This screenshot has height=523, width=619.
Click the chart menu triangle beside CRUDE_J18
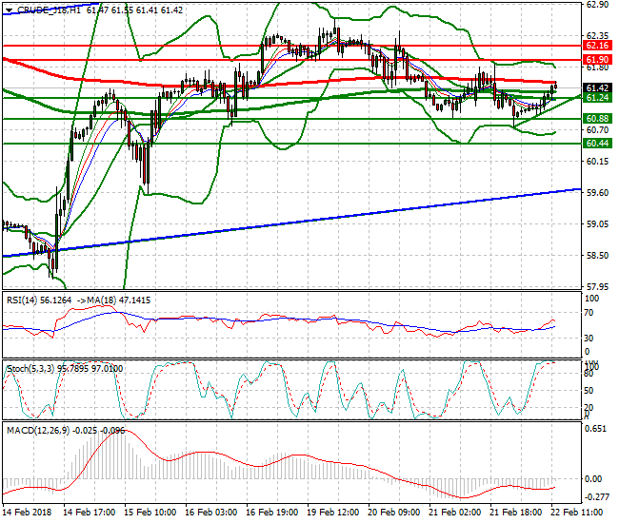click(10, 10)
